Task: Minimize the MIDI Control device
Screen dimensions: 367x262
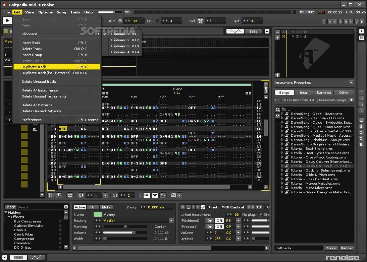Action: (189, 207)
